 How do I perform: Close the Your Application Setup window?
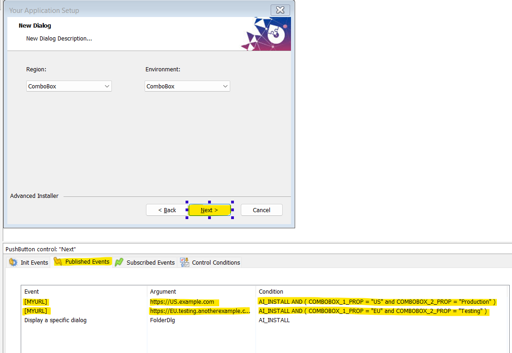point(280,10)
